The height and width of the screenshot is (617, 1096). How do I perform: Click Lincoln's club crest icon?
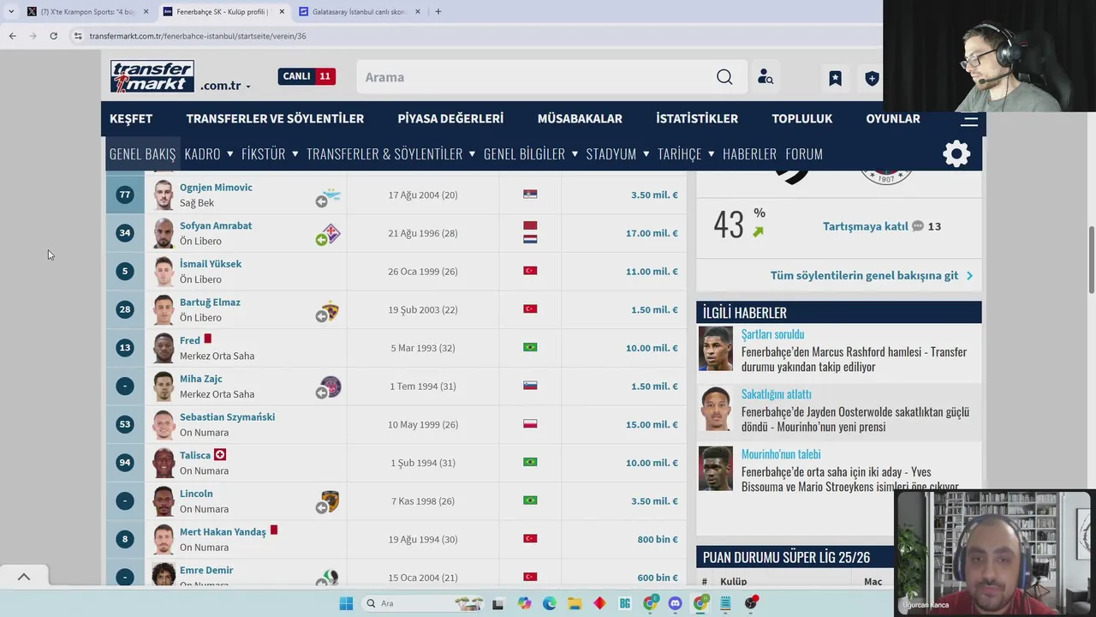(x=331, y=501)
